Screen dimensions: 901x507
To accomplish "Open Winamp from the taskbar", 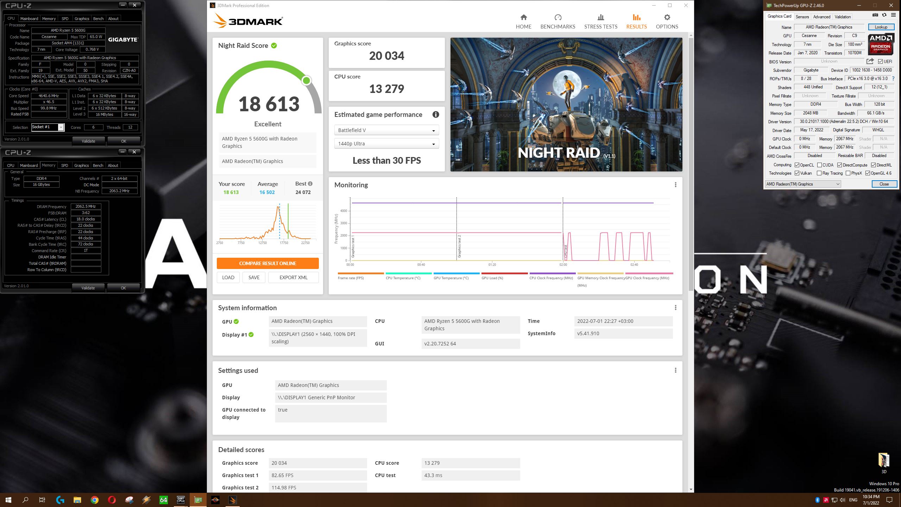I will tap(146, 500).
